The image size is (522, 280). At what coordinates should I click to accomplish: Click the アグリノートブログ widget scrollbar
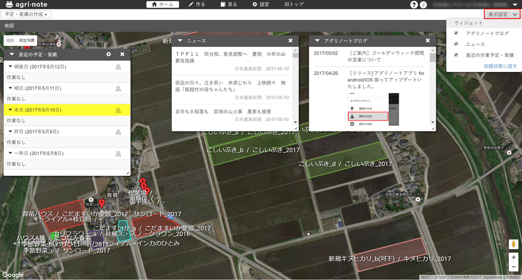432,57
